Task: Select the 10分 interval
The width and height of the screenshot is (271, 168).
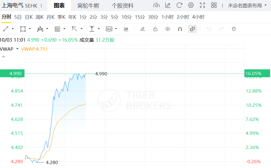Action: pyautogui.click(x=127, y=17)
